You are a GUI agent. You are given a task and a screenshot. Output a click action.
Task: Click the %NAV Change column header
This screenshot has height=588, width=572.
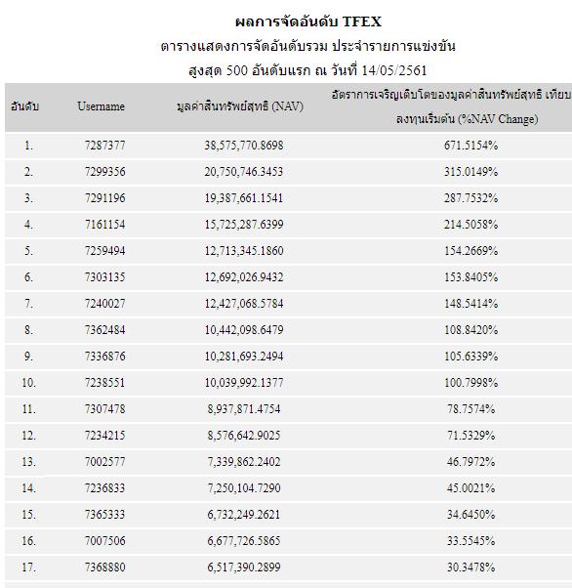pos(451,106)
